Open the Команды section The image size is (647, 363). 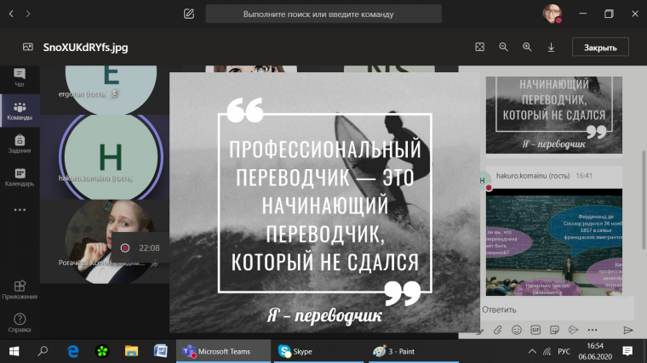coord(20,111)
